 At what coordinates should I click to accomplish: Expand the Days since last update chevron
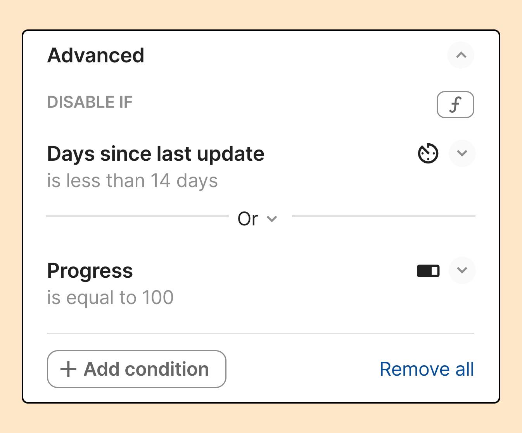coord(462,153)
